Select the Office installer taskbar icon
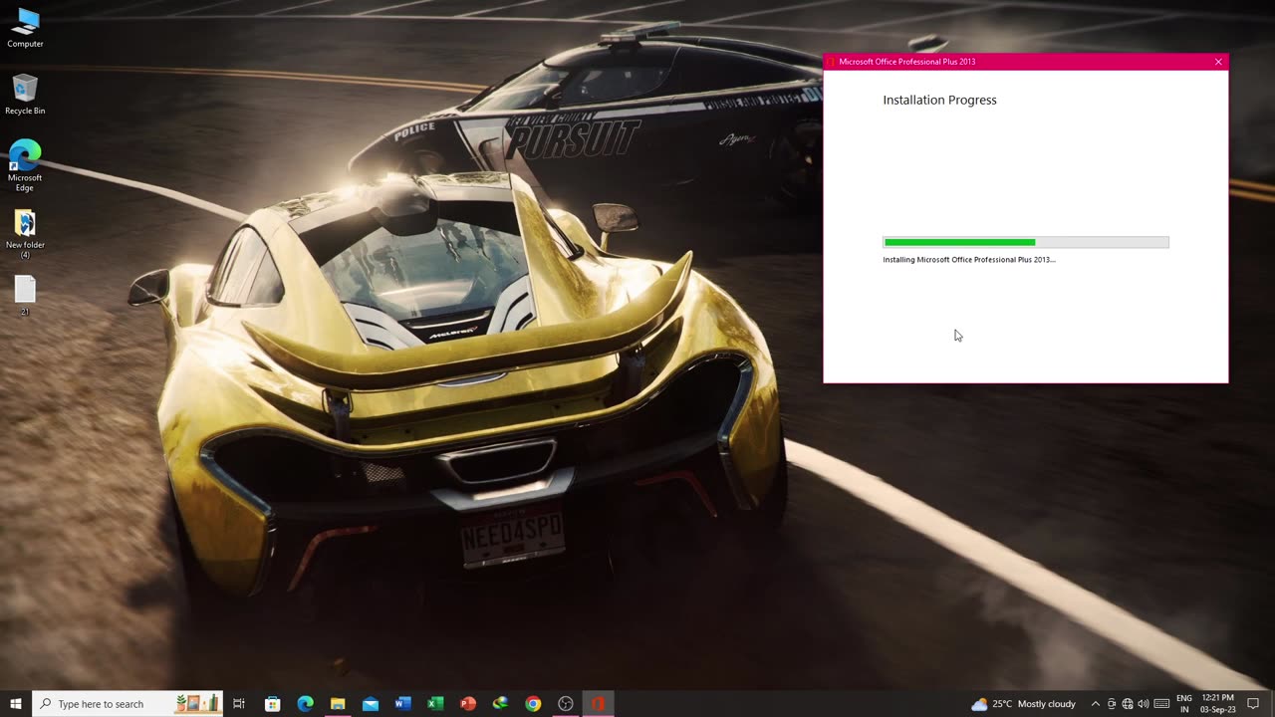The width and height of the screenshot is (1275, 717). (x=598, y=704)
